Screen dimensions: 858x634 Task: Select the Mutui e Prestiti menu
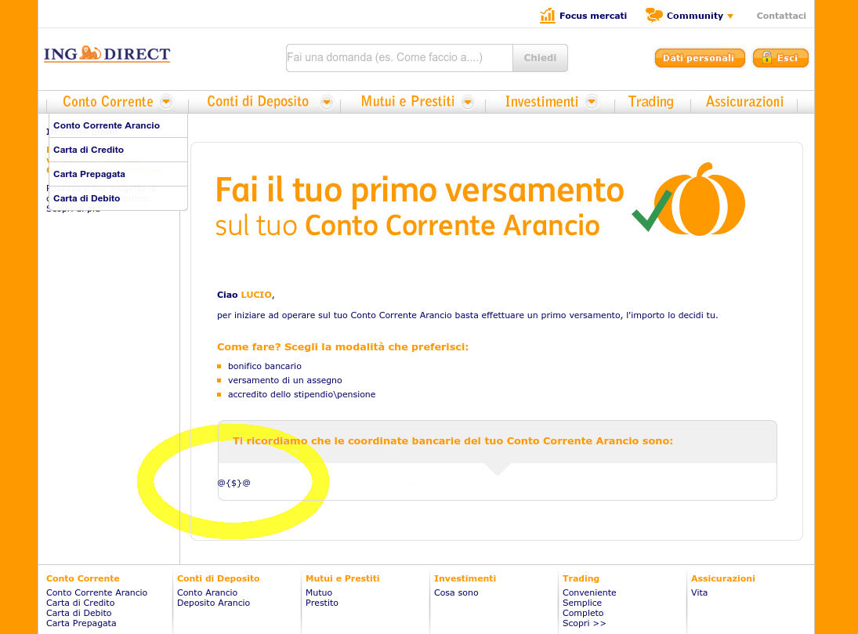click(407, 102)
